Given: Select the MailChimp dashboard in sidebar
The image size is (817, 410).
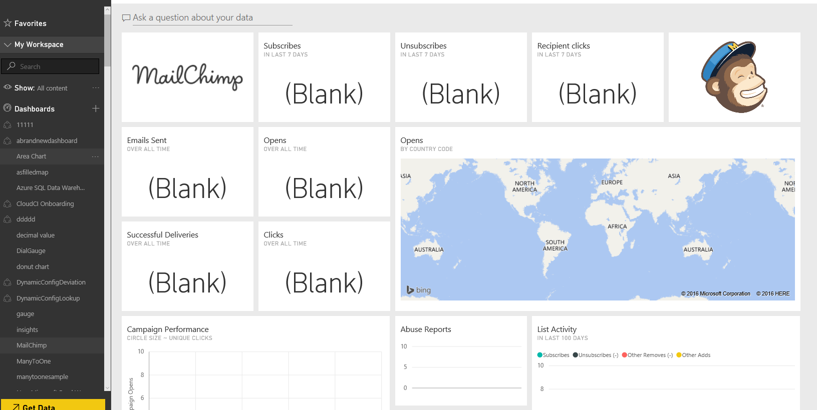Looking at the screenshot, I should [x=32, y=345].
